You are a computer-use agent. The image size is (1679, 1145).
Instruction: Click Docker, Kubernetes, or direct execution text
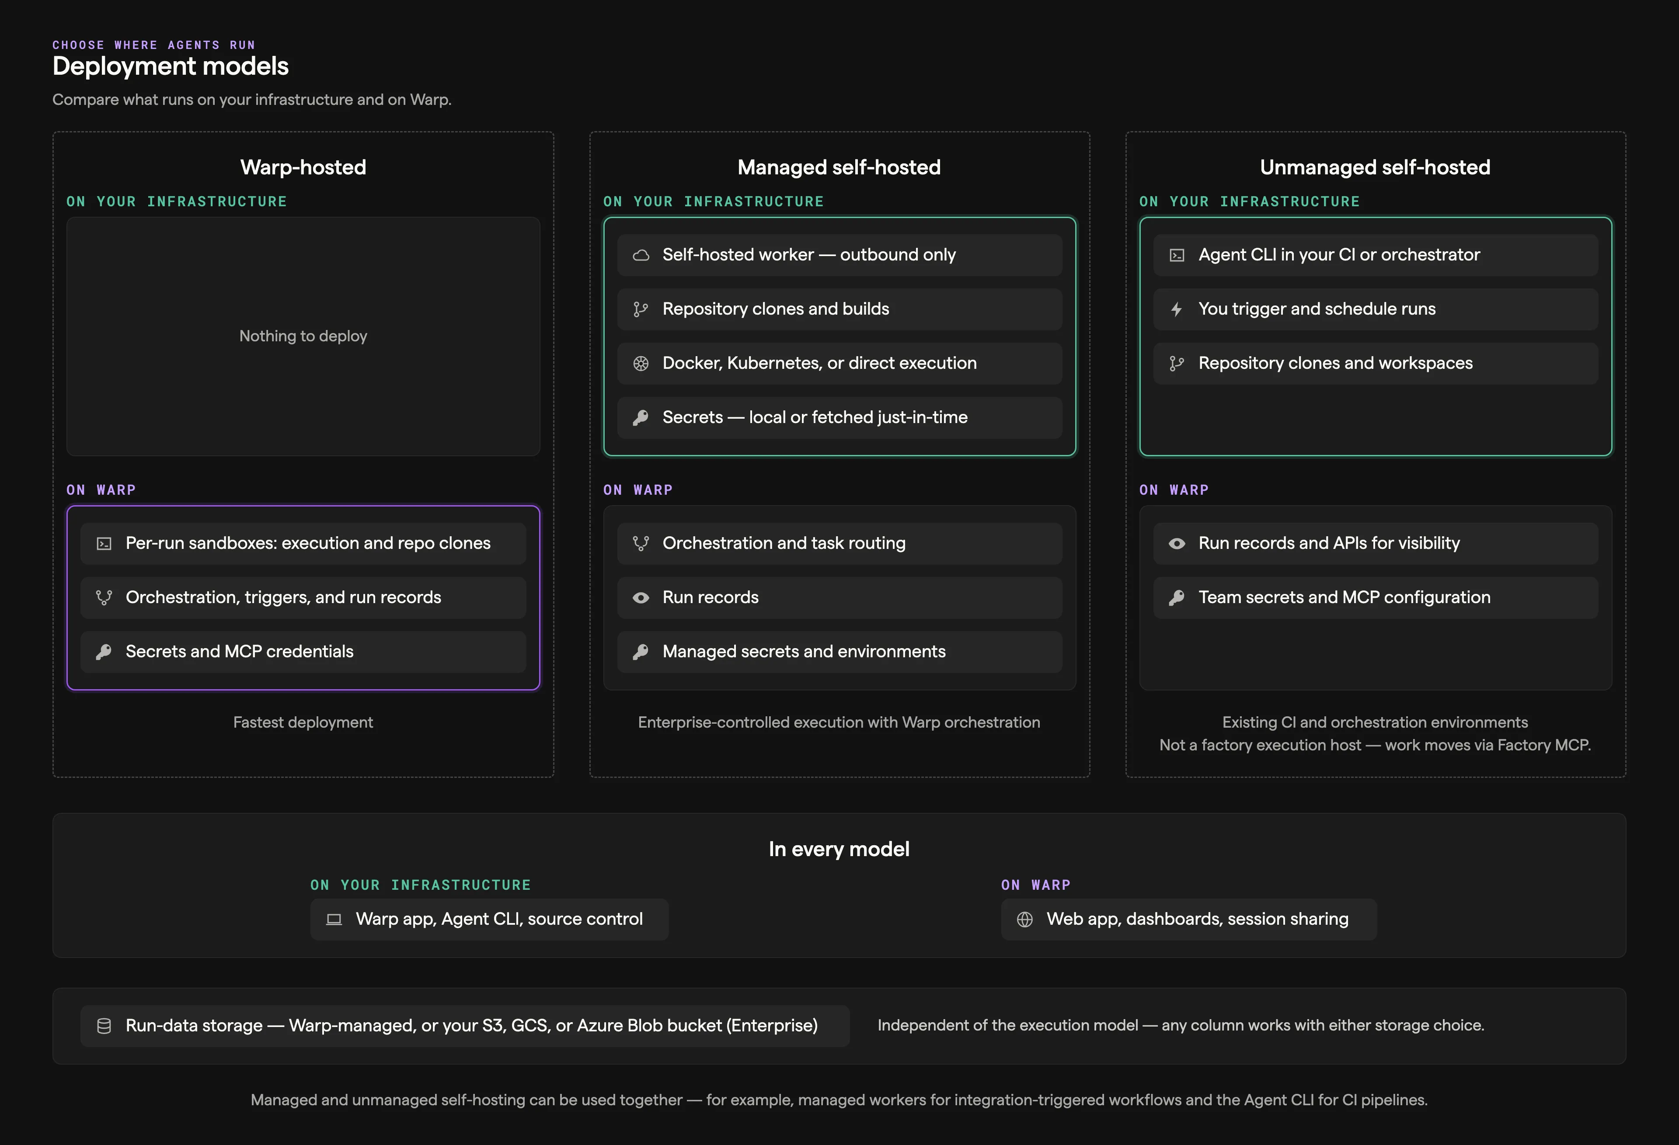pyautogui.click(x=819, y=363)
